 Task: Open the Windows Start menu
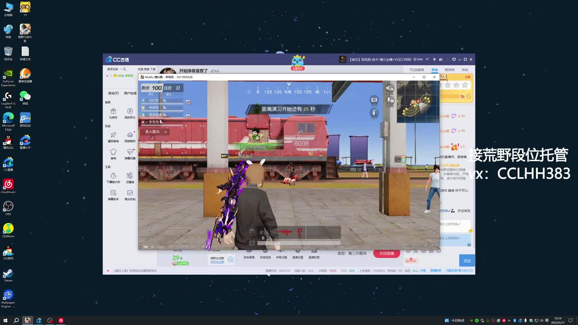click(5, 320)
